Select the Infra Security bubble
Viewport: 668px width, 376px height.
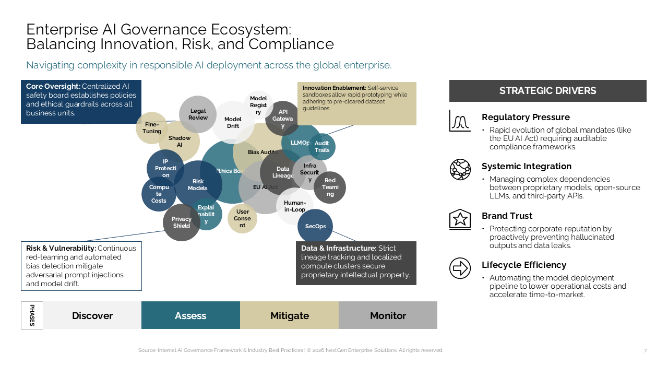[x=309, y=173]
